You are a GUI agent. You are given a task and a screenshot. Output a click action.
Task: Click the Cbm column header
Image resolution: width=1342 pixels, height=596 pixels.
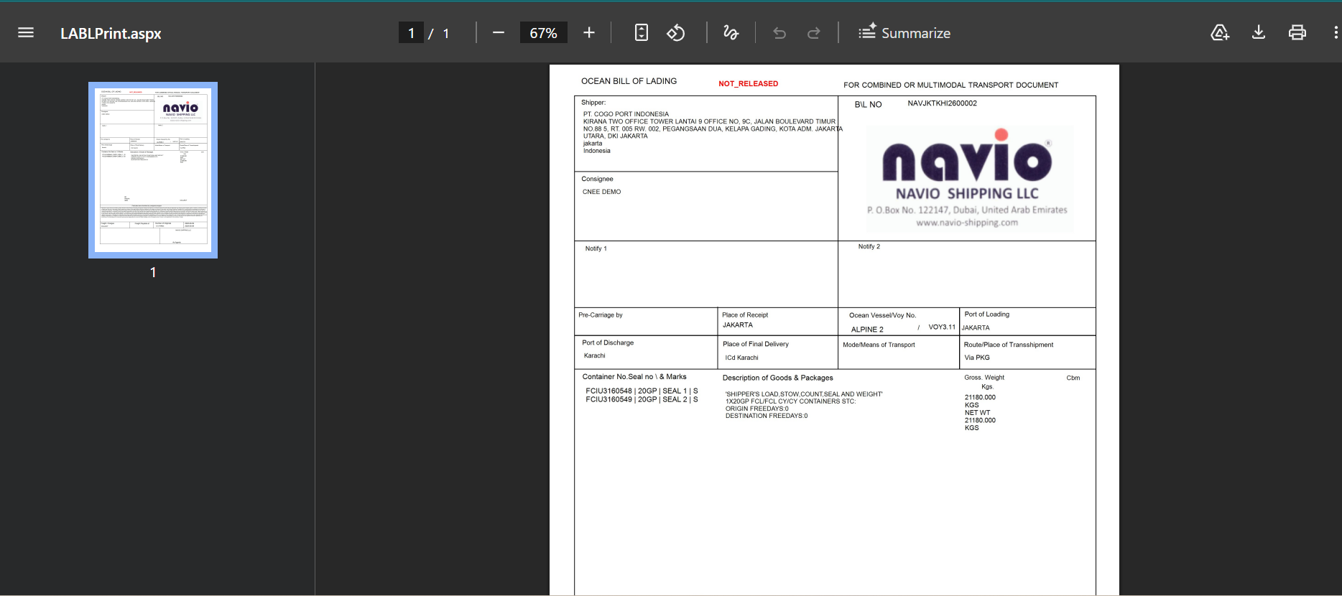(1073, 378)
